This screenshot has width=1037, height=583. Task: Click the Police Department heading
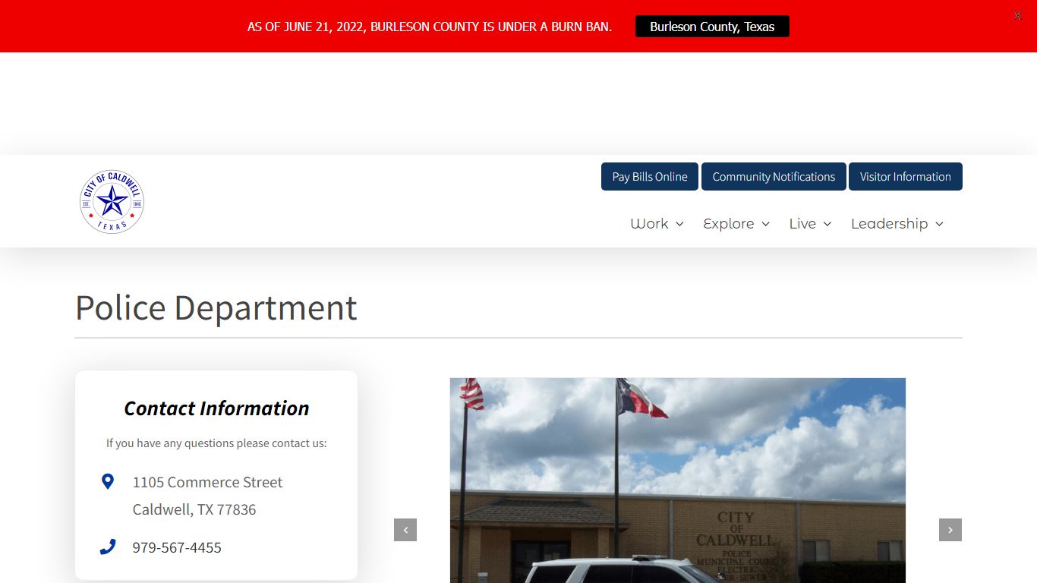[x=216, y=307]
